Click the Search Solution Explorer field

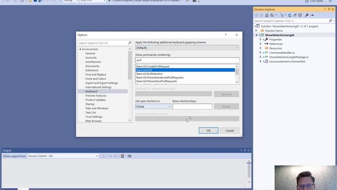[291, 21]
